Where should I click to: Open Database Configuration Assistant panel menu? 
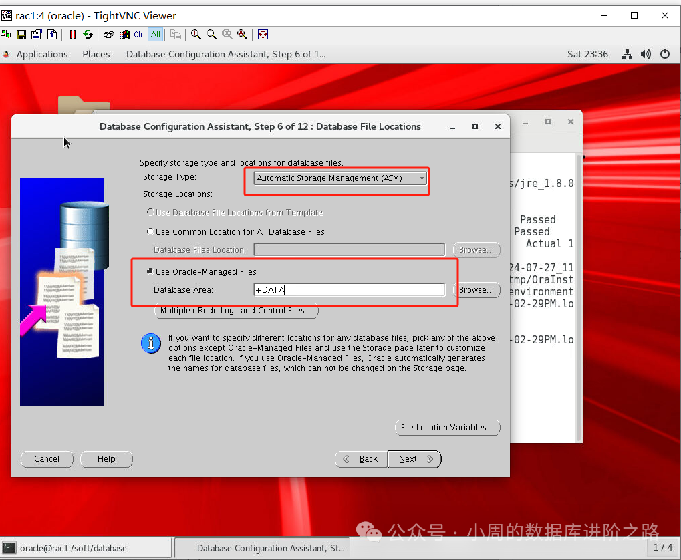pyautogui.click(x=226, y=54)
